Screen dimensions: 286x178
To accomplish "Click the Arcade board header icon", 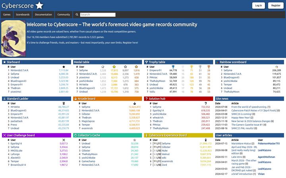I will click(x=75, y=98).
